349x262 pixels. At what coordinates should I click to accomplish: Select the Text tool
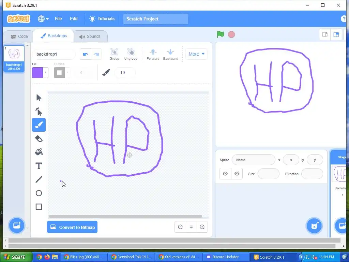[x=39, y=166]
